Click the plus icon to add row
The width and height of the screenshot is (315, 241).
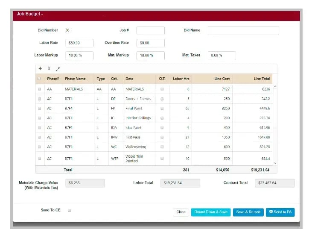[40, 68]
